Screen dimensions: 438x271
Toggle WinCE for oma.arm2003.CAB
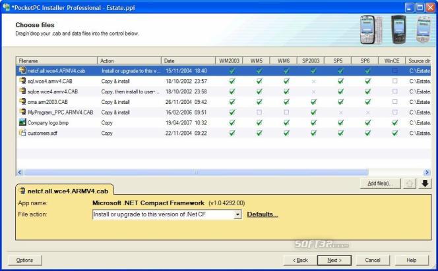[394, 102]
